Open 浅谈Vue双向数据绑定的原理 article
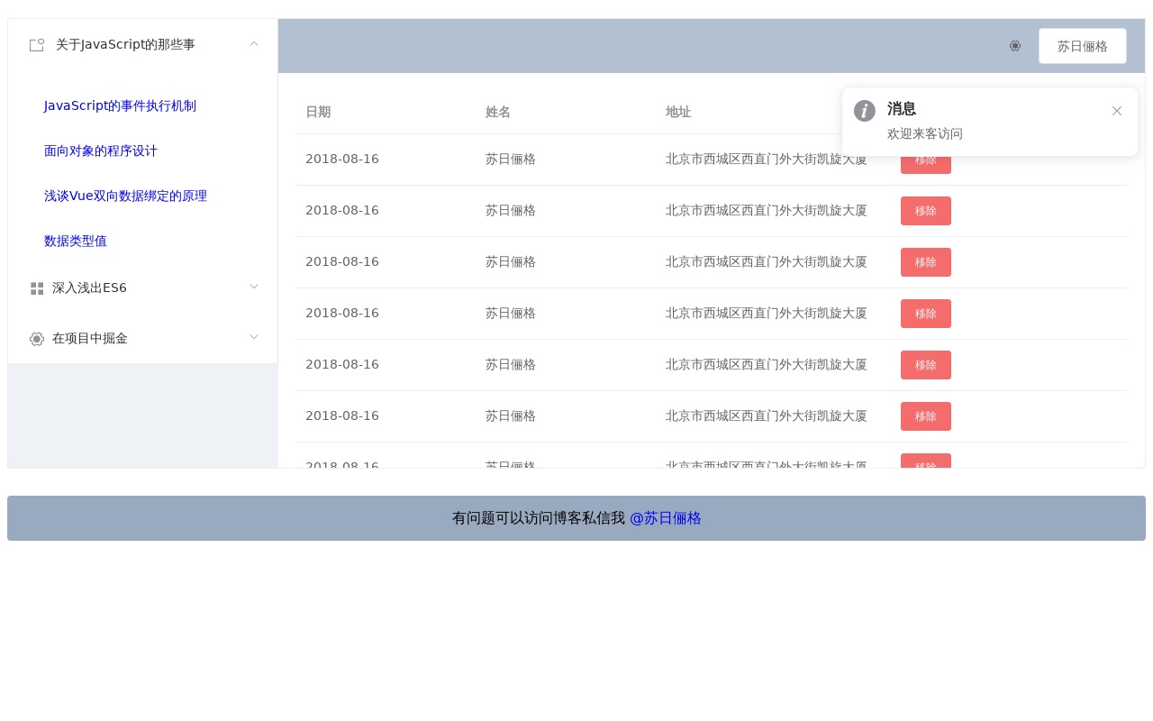Screen dimensions: 1153x721 coord(126,196)
